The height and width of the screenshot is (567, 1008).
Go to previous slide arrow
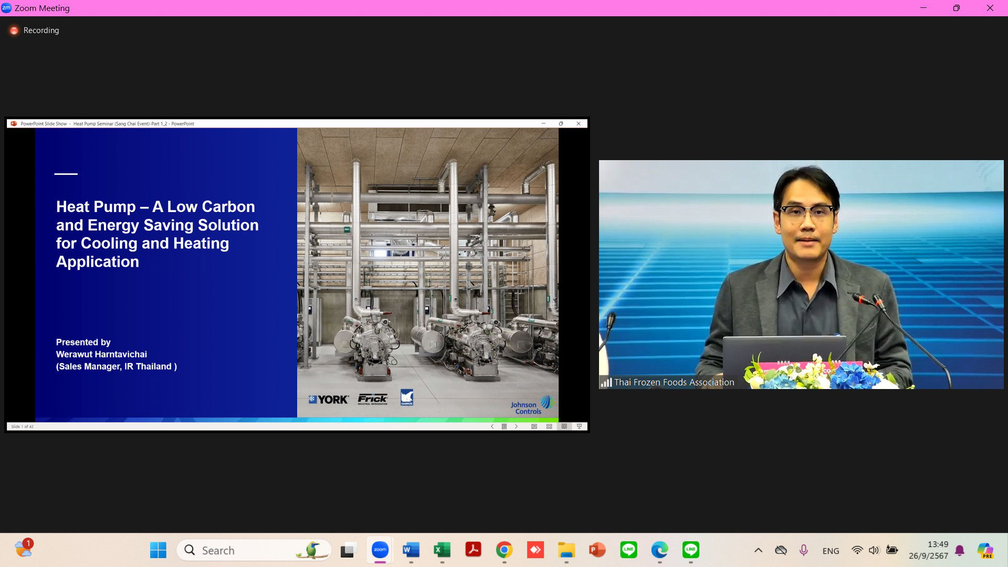(x=492, y=426)
